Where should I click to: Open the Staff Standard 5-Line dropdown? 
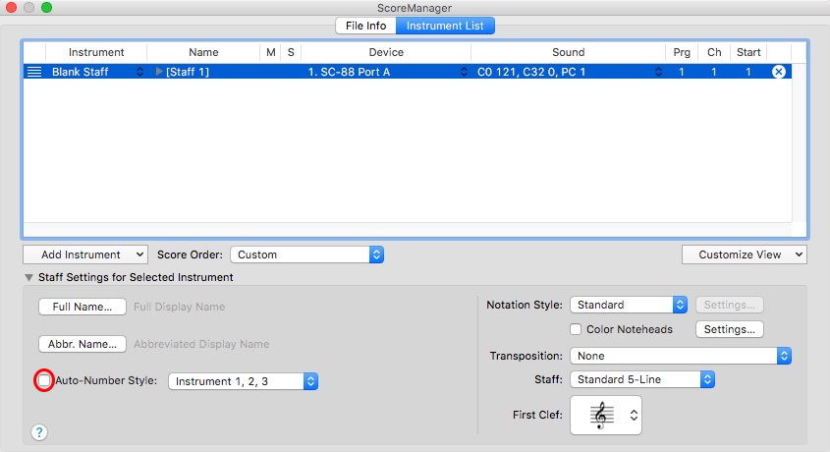[641, 379]
